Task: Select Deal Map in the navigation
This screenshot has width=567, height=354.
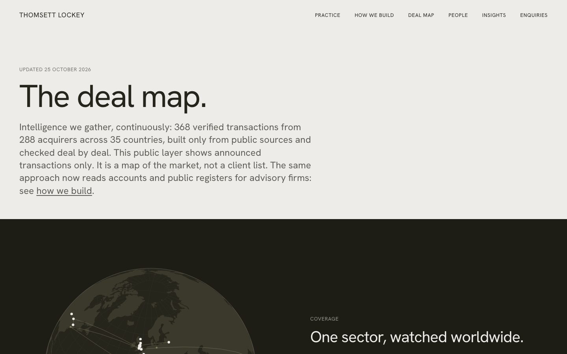Action: click(421, 15)
